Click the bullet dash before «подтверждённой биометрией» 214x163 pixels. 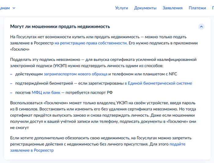pos(11,83)
